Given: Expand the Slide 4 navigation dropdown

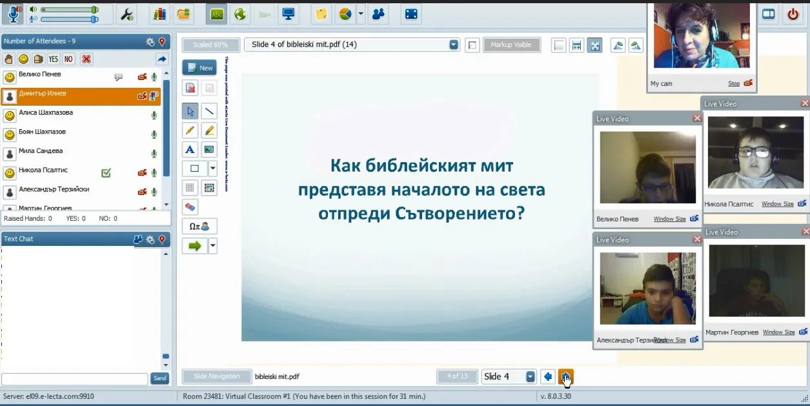Looking at the screenshot, I should pyautogui.click(x=531, y=377).
